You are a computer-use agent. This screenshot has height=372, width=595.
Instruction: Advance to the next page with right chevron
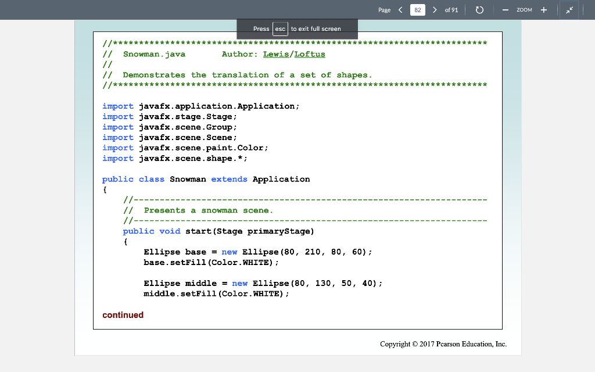pos(435,10)
